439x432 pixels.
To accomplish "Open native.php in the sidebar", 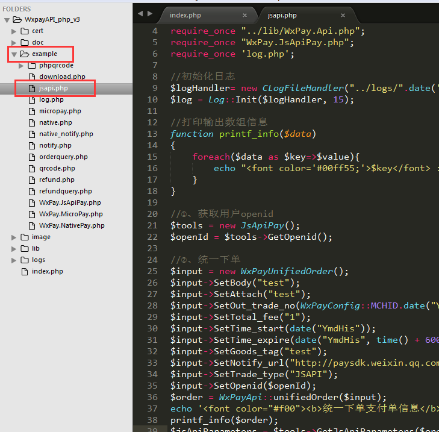I will [55, 123].
